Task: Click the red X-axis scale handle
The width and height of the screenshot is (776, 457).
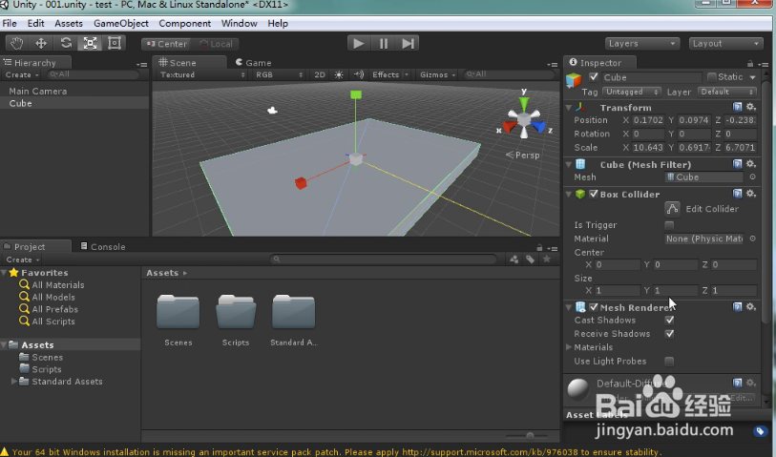Action: tap(301, 183)
